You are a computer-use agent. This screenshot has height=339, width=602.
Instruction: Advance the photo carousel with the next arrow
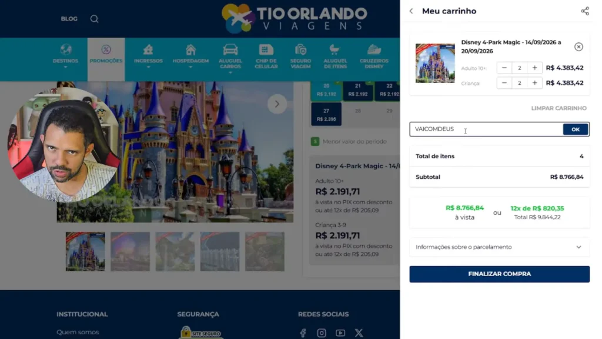point(277,104)
